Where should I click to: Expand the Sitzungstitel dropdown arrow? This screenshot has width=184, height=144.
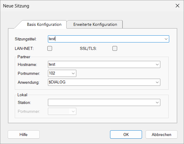166,39
